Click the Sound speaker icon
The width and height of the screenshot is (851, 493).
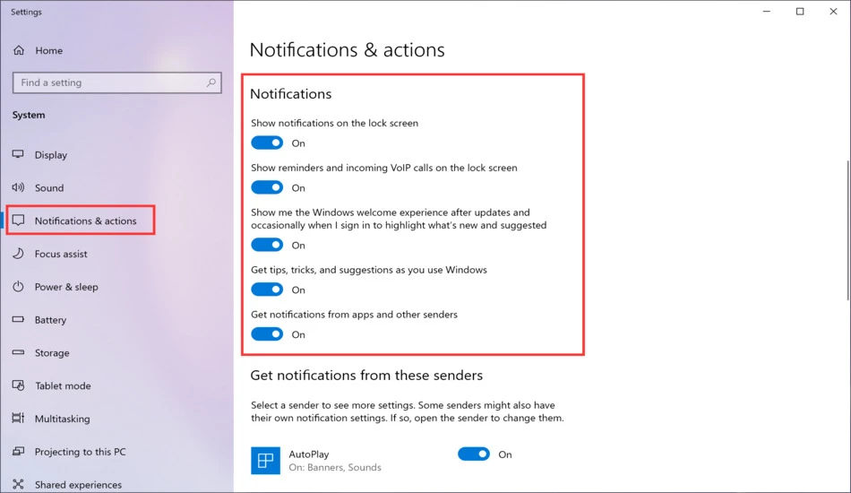[18, 187]
